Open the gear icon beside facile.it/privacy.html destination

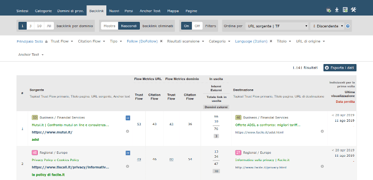[x=322, y=166]
